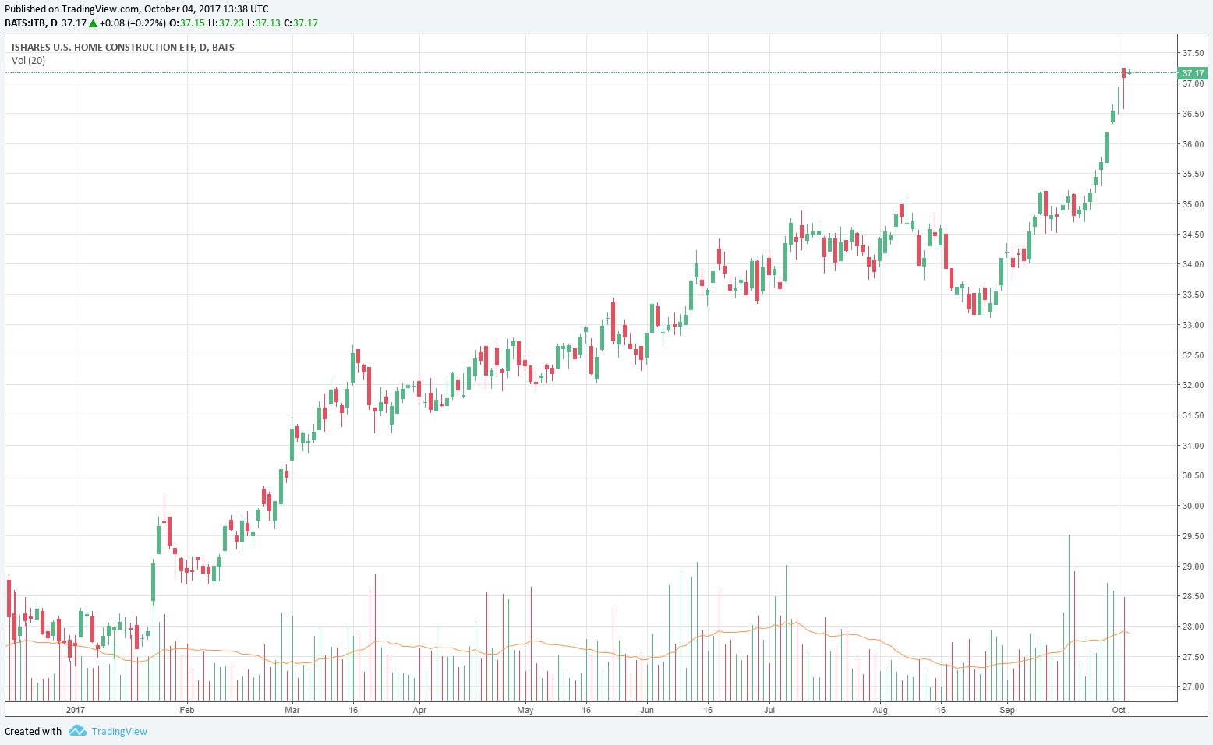Click the Feb label on date axis
Viewport: 1213px width, 745px height.
click(x=186, y=710)
